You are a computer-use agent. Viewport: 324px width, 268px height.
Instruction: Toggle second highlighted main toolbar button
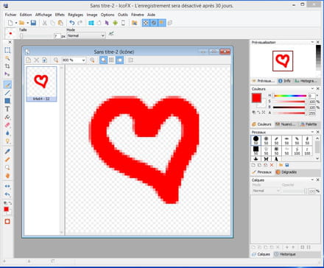154,23
